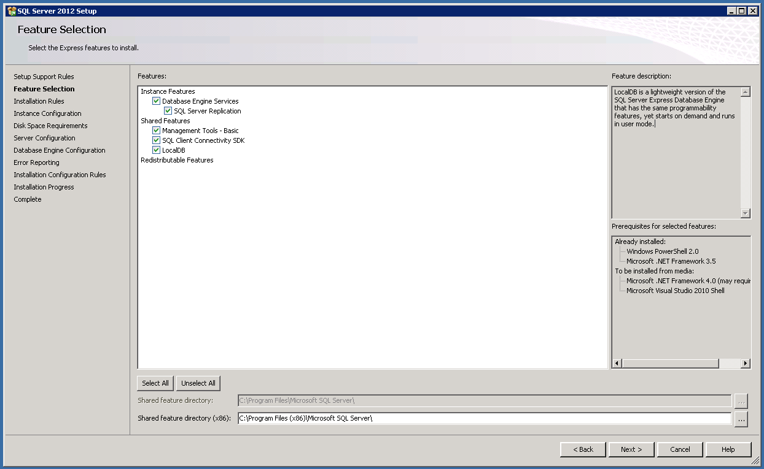
Task: Click left arrow of prerequisites horizontal scrollbar
Action: point(618,364)
